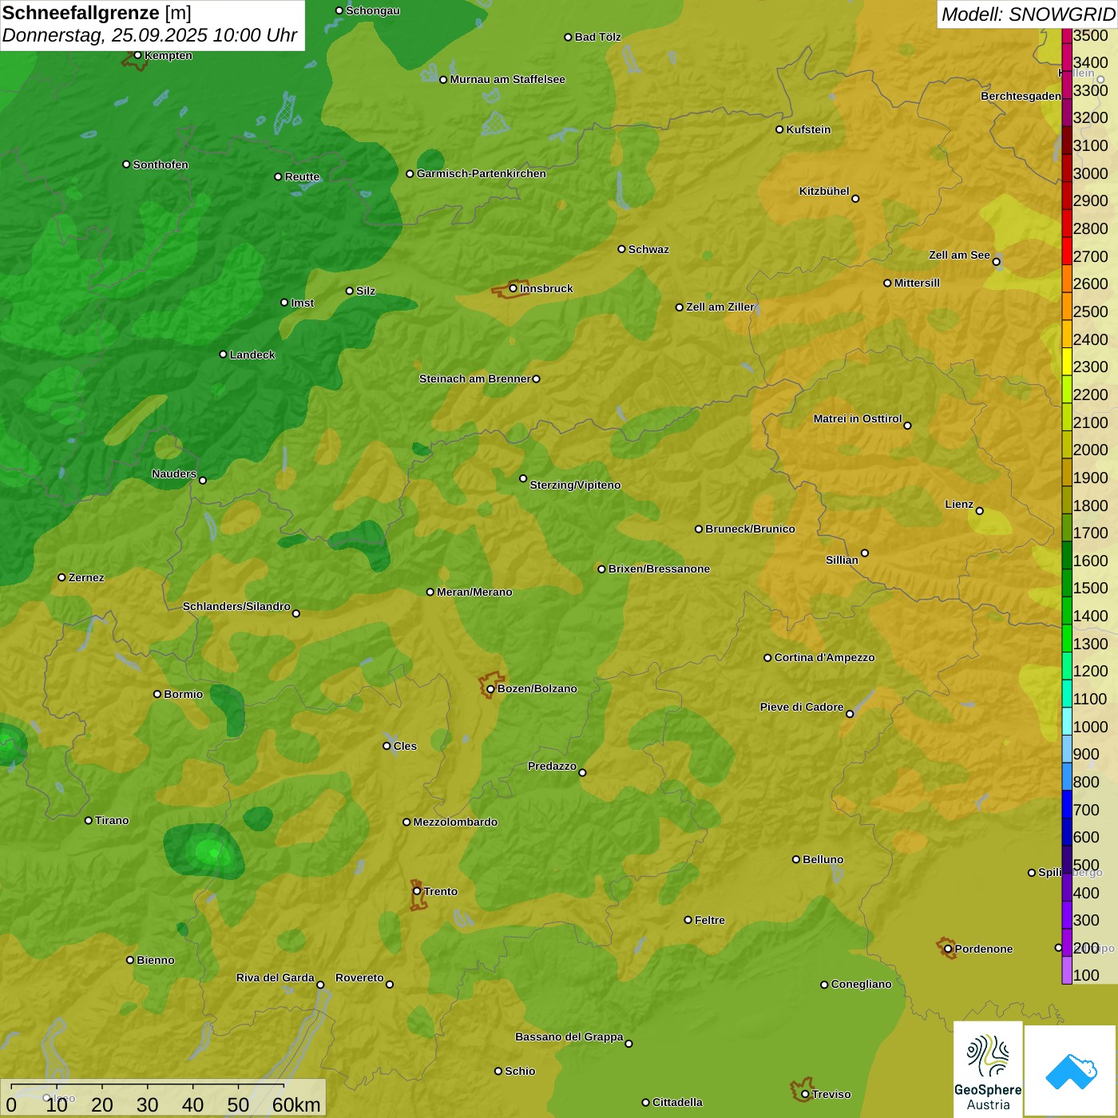Select the Lienz location marker
The height and width of the screenshot is (1118, 1118).
click(x=980, y=511)
